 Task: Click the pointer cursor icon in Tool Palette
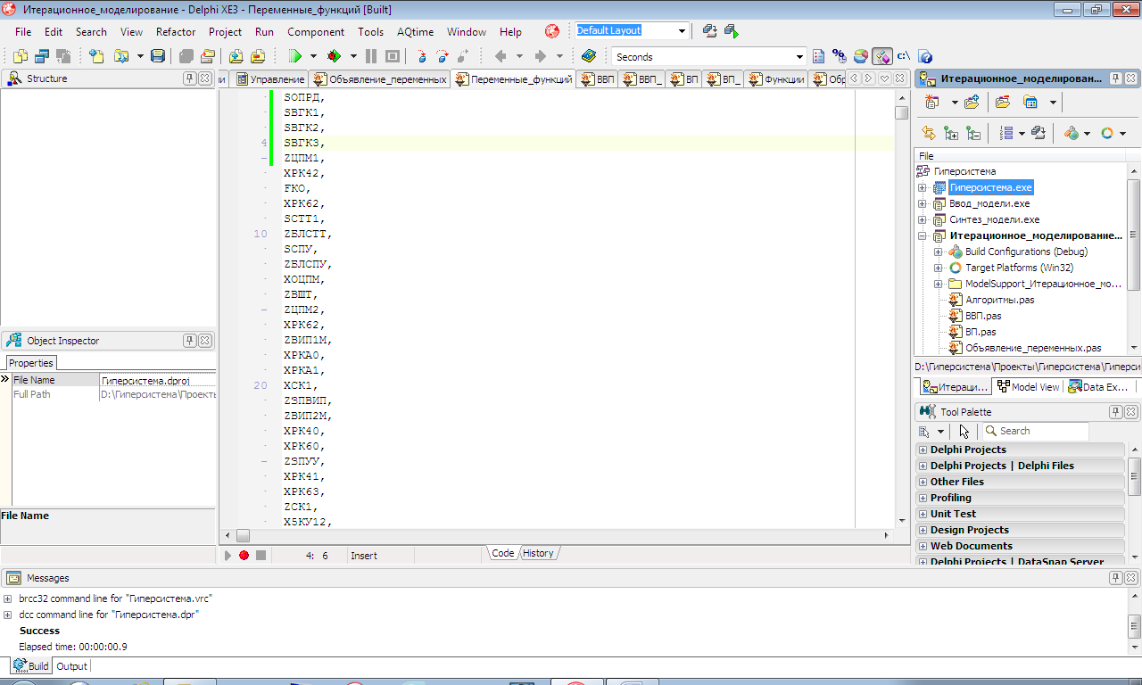(x=964, y=431)
